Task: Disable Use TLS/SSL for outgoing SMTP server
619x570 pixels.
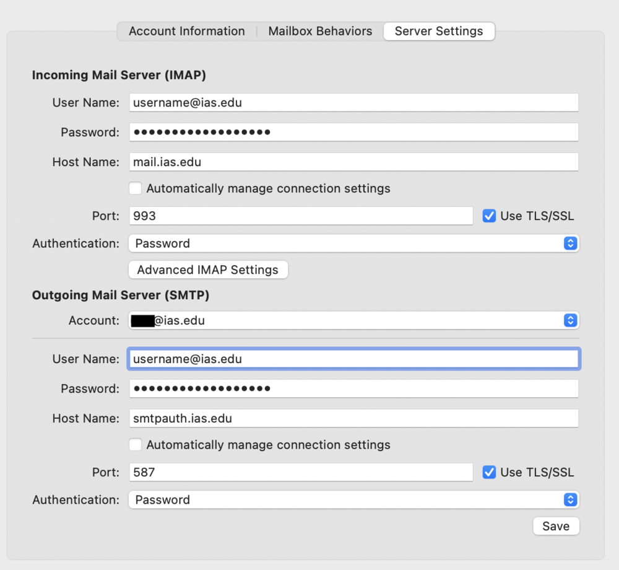Action: 490,472
